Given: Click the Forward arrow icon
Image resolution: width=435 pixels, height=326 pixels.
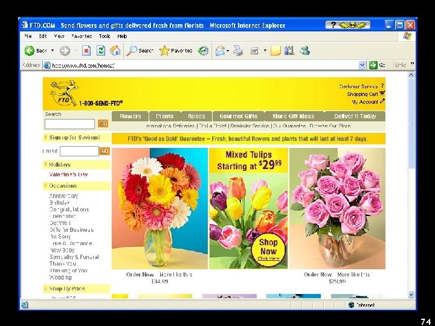Looking at the screenshot, I should coord(65,51).
